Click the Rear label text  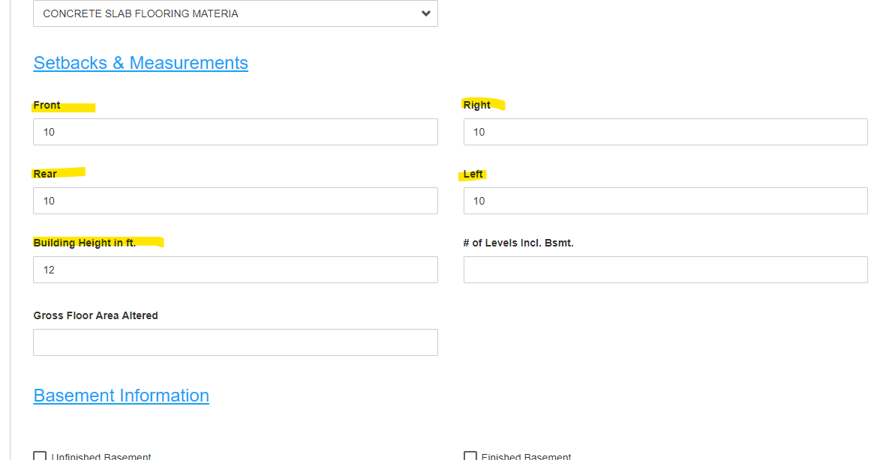(x=45, y=174)
